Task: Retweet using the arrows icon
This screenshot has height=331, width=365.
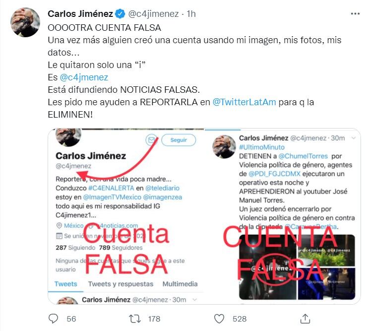Action: pyautogui.click(x=135, y=319)
